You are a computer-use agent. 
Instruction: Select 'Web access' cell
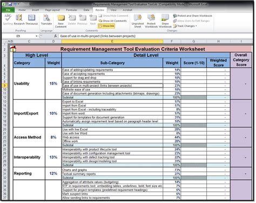coord(112,137)
